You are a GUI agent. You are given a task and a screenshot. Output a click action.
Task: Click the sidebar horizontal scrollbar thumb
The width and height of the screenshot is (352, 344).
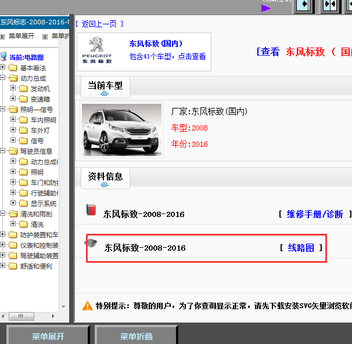click(x=21, y=316)
